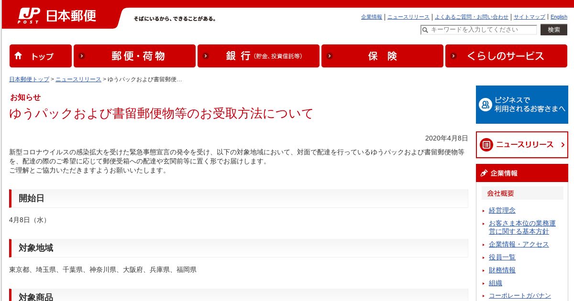574x301 pixels.
Task: Open the ニュースリリース sidebar button
Action: tap(522, 145)
